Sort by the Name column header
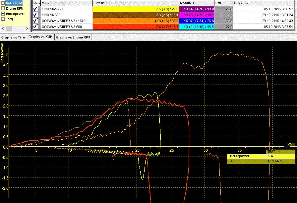297x203 pixels. (x=66, y=3)
